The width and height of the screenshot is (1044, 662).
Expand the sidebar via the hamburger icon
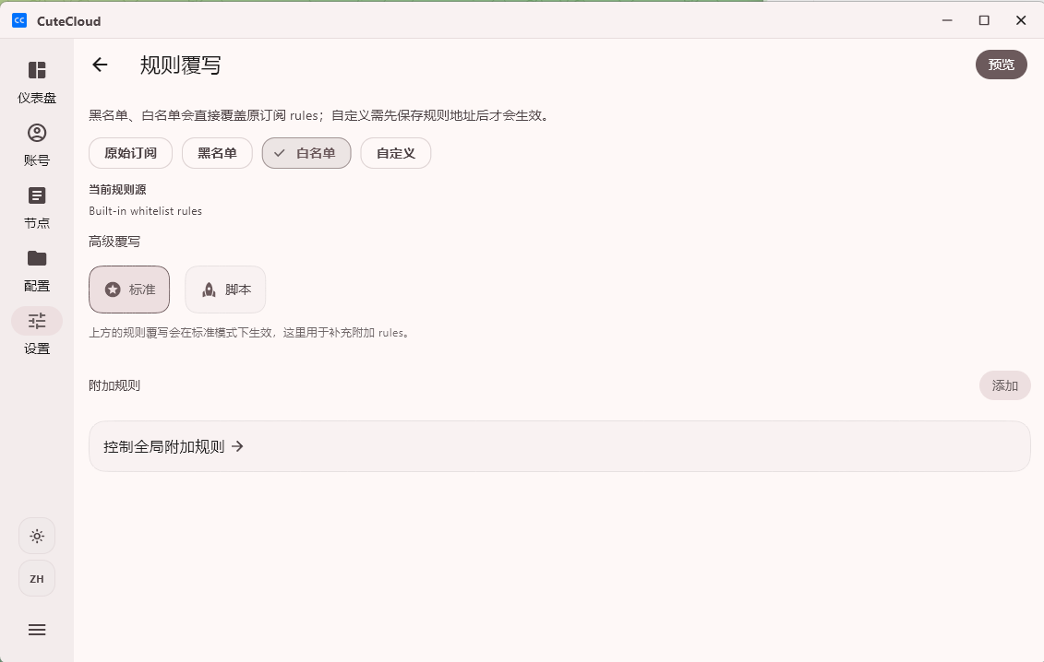tap(36, 630)
